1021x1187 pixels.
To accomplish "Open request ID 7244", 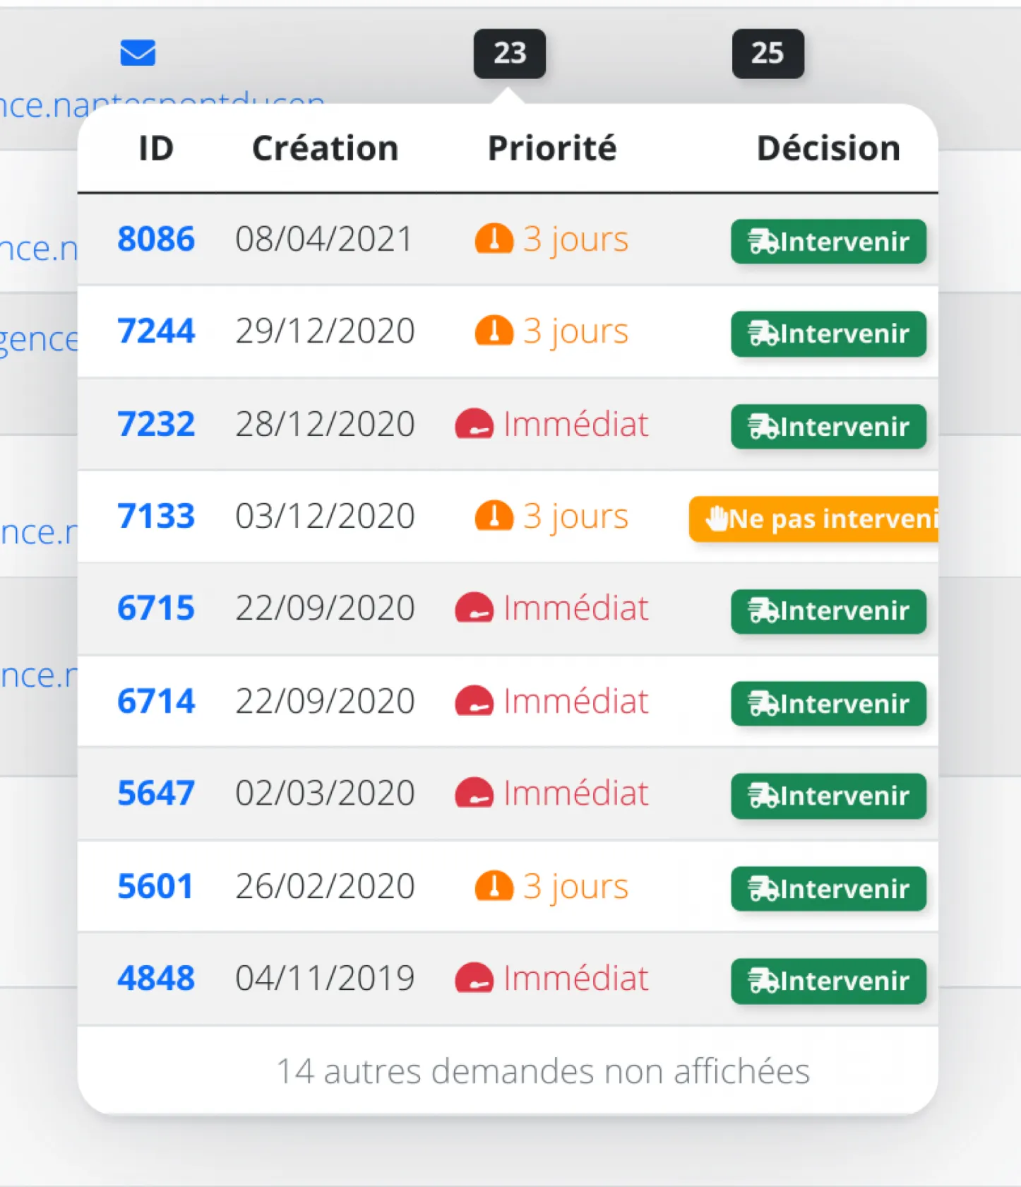I will [156, 331].
